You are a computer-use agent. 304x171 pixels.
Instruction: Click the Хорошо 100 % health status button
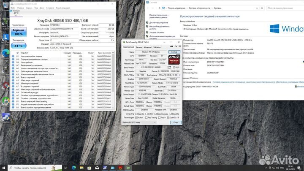[19, 32]
